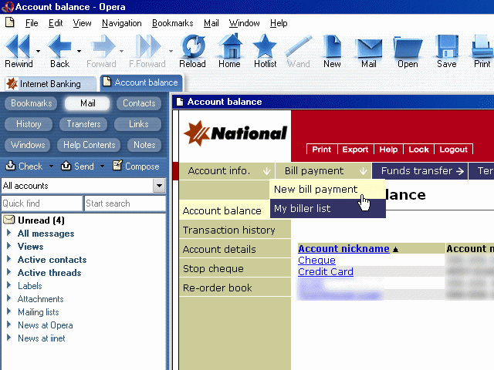
Task: Open Send dropdown arrow
Action: click(x=102, y=166)
